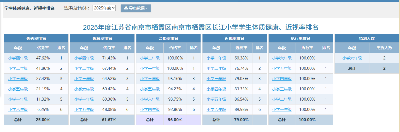The width and height of the screenshot is (400, 132).
Task: Click 小学五年级 in 优良率排名 table
Action: tap(84, 110)
